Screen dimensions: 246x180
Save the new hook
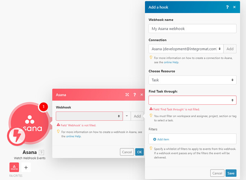tap(231, 173)
